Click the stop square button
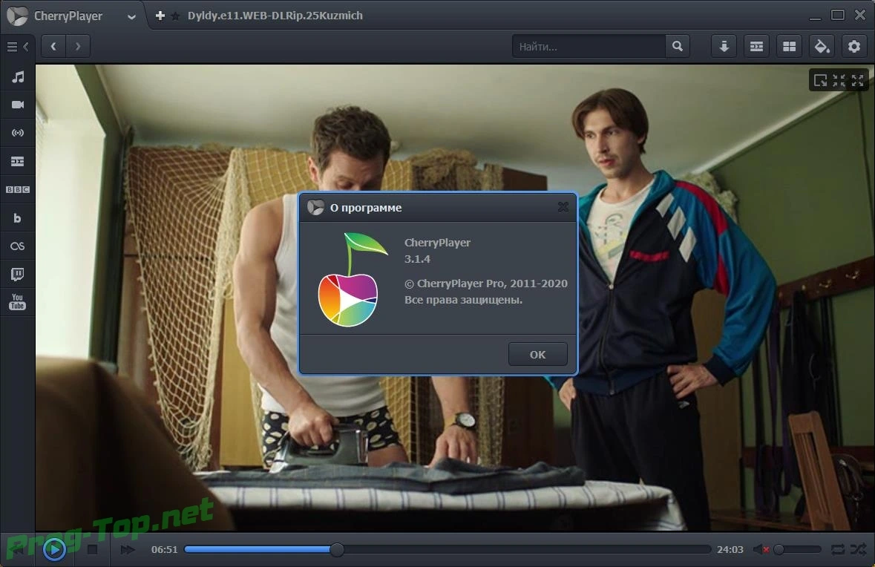Image resolution: width=875 pixels, height=567 pixels. [x=93, y=550]
